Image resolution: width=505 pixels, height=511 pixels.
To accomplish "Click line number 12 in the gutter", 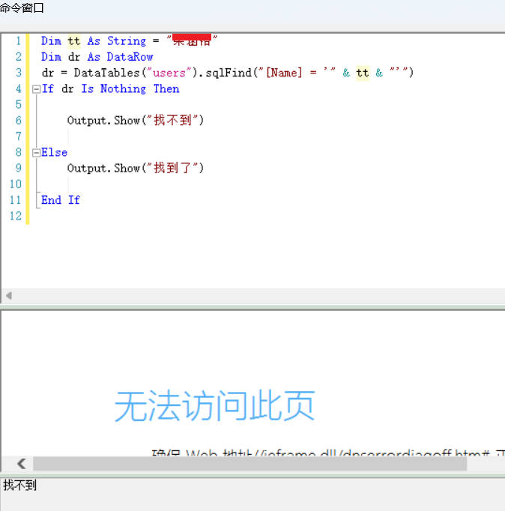I will pos(16,216).
